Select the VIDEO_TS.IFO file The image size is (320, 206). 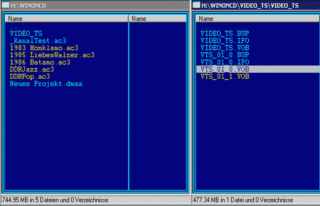[225, 41]
